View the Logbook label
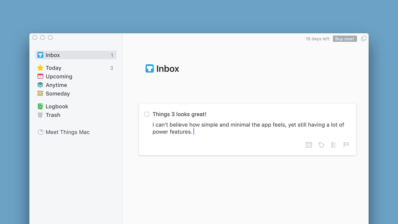This screenshot has height=224, width=398. pyautogui.click(x=57, y=107)
